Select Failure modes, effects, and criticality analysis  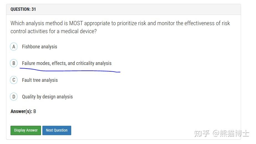(x=67, y=63)
